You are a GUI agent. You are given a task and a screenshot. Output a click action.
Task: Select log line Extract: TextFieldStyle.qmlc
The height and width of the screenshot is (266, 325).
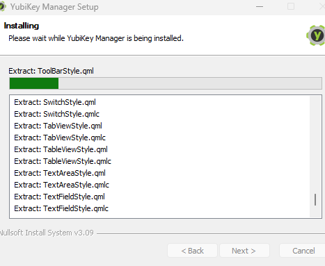click(61, 208)
